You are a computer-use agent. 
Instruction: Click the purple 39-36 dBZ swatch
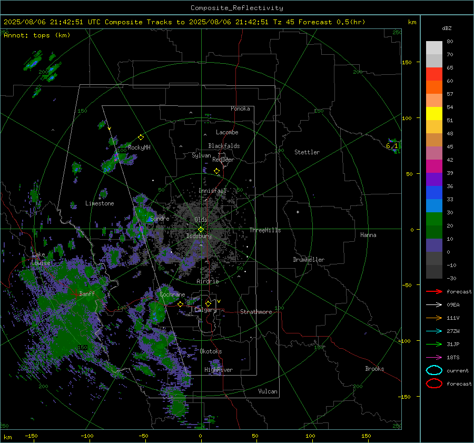pos(434,180)
